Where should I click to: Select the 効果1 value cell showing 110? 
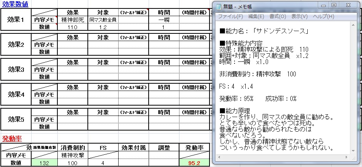tap(72, 27)
